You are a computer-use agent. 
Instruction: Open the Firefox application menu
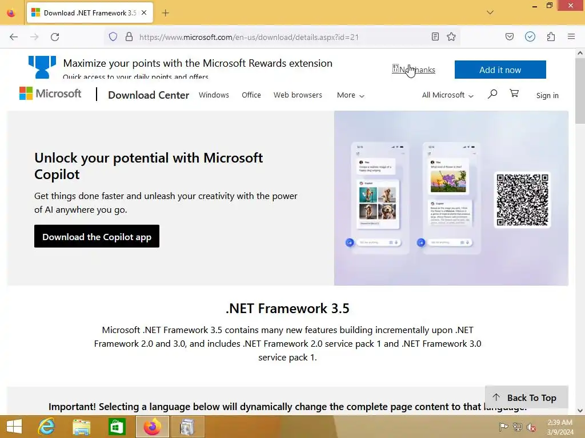tap(571, 36)
